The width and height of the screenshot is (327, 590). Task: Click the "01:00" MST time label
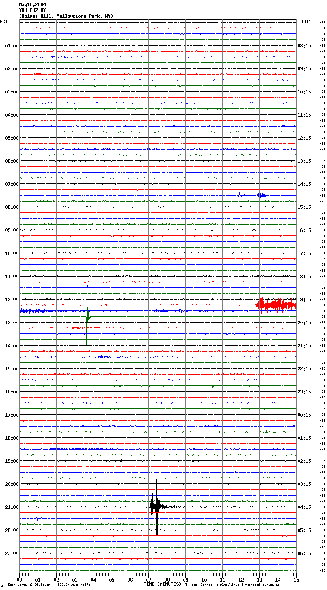(x=12, y=46)
